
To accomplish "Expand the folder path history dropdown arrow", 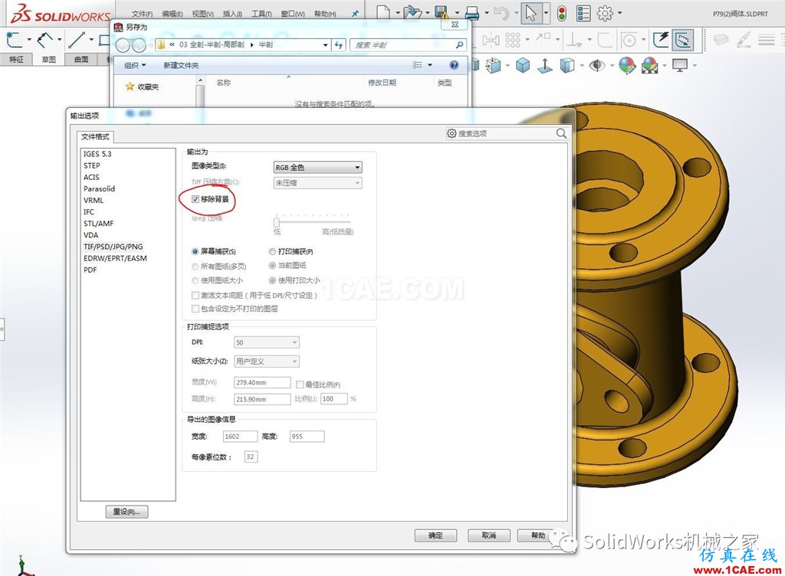I will (x=325, y=45).
